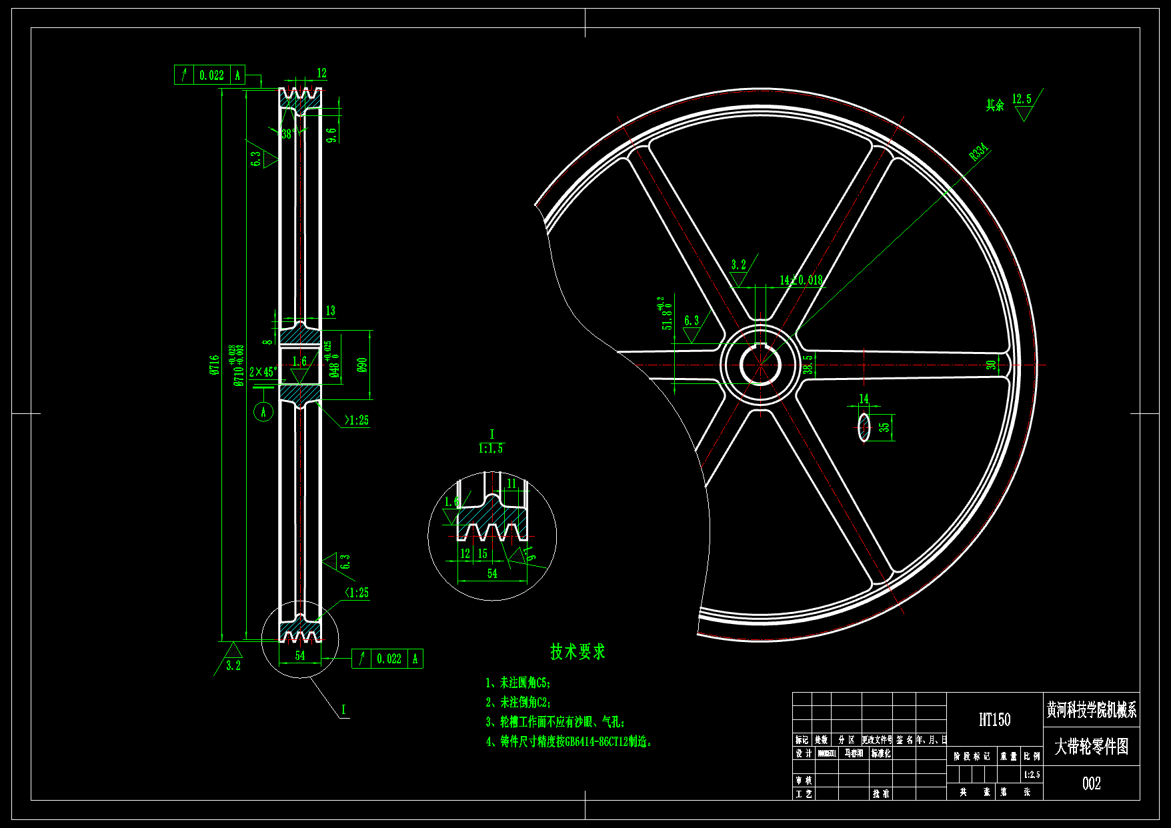
Task: Select the scale value "1:2.5"
Action: (x=1032, y=775)
